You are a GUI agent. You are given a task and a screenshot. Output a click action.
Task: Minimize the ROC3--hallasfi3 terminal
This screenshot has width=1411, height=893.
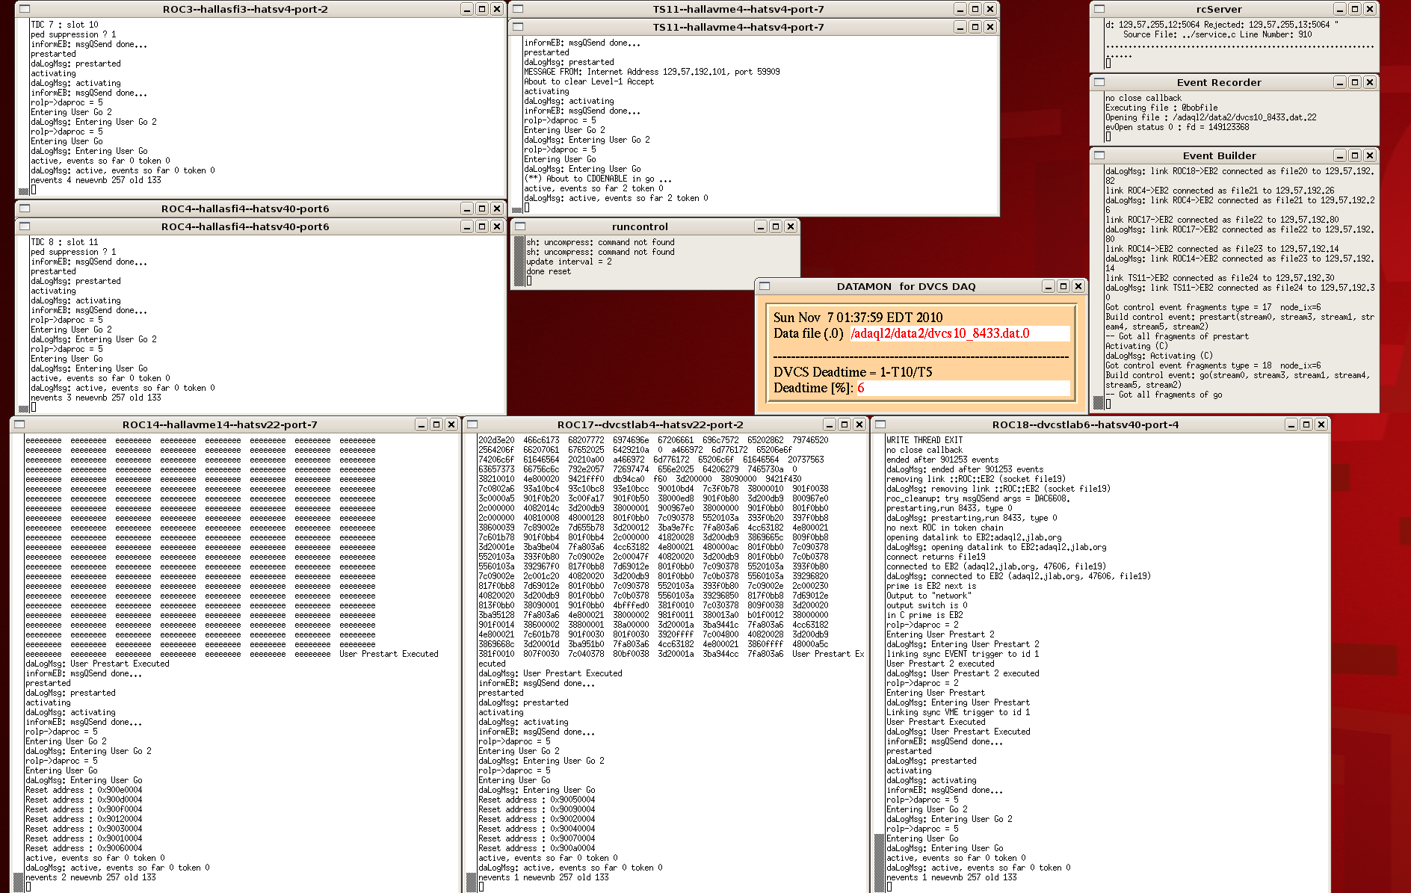pyautogui.click(x=467, y=9)
